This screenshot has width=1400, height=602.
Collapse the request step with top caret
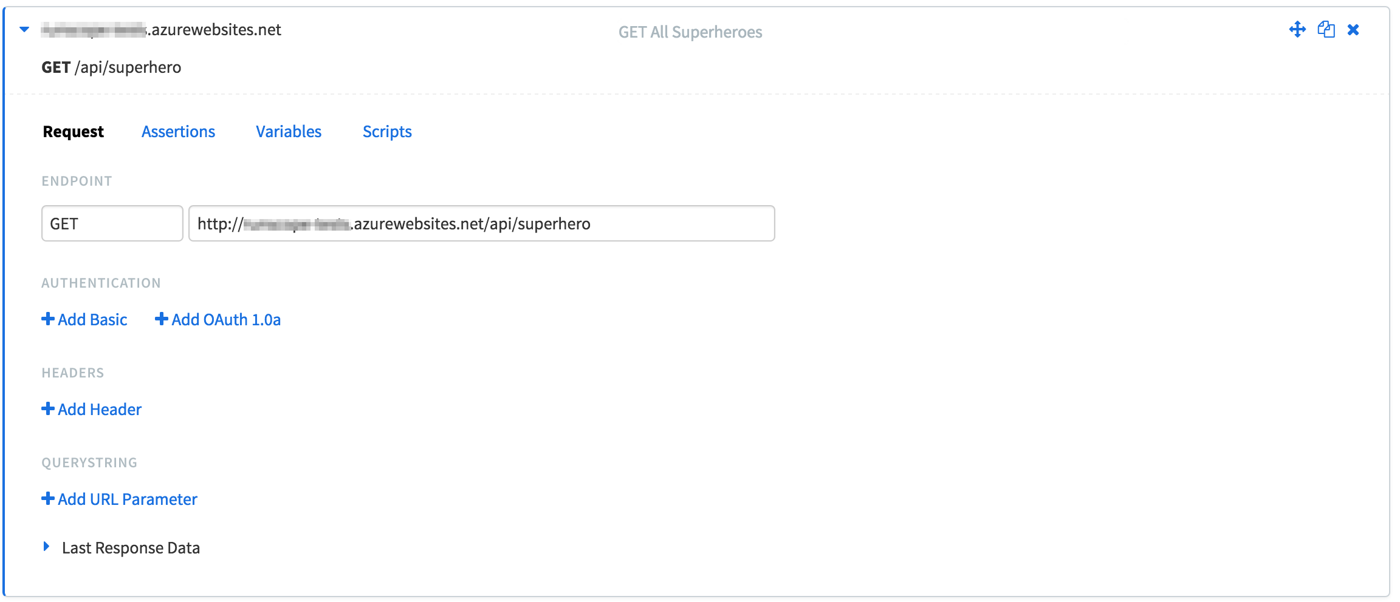pos(24,29)
